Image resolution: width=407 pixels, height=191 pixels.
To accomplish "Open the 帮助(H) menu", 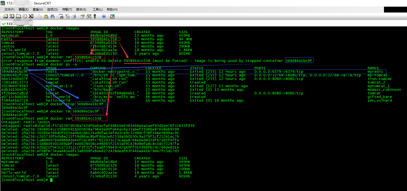I will [x=112, y=9].
